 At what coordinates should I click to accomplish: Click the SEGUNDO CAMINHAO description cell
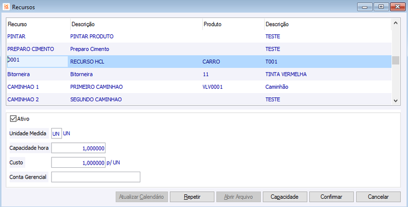point(96,99)
